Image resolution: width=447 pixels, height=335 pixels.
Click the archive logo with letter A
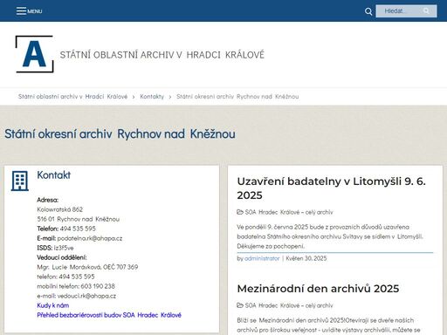click(34, 54)
